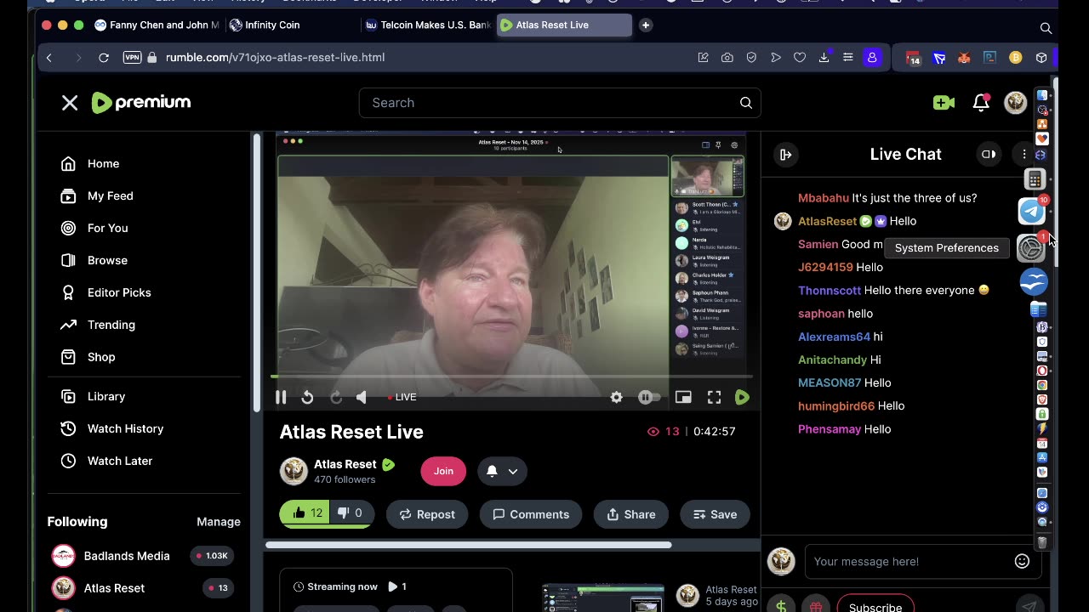Click the Repost button
1089x612 pixels.
(427, 514)
